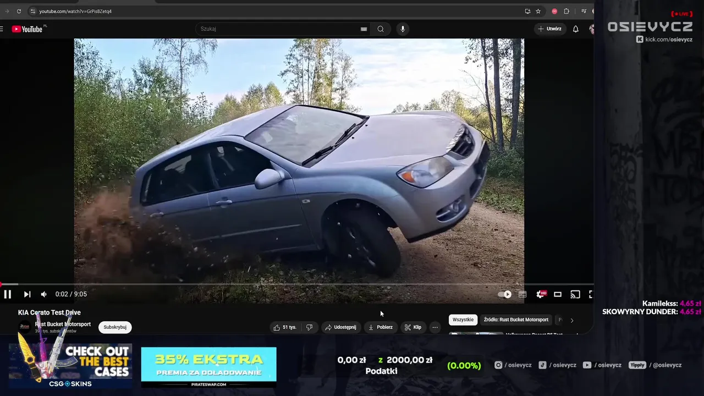Bookmark this page with the star
Viewport: 704px width, 396px height.
(538, 11)
